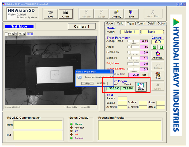Click the Add/Mod. pattern button
This screenshot has height=147, width=189.
[158, 55]
